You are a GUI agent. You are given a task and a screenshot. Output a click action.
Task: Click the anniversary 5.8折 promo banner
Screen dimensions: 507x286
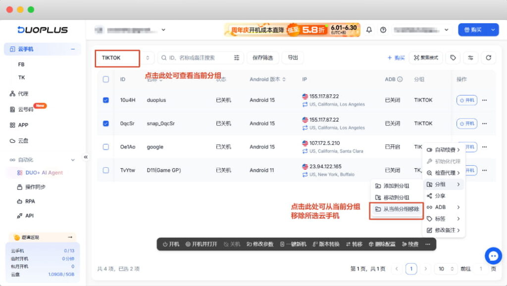click(x=292, y=30)
